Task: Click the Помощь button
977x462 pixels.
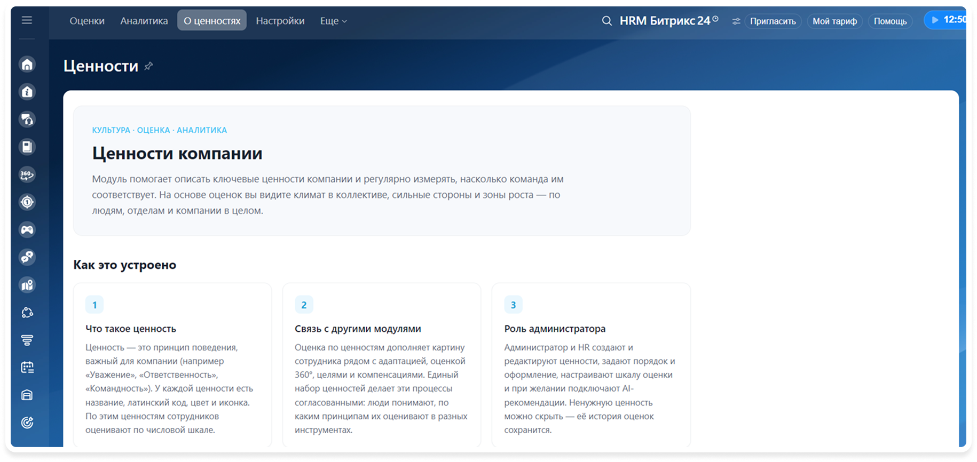Action: pyautogui.click(x=890, y=21)
